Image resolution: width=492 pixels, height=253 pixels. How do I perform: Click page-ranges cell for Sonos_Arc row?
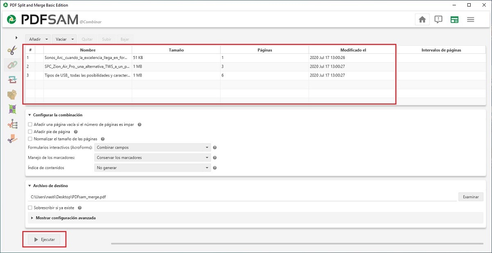(x=441, y=58)
